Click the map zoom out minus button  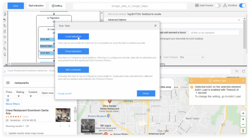[x=243, y=124]
